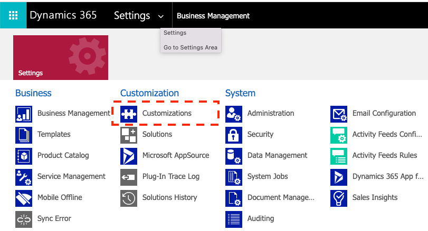428x231 pixels.
Task: Click the red Settings tile
Action: (x=61, y=57)
